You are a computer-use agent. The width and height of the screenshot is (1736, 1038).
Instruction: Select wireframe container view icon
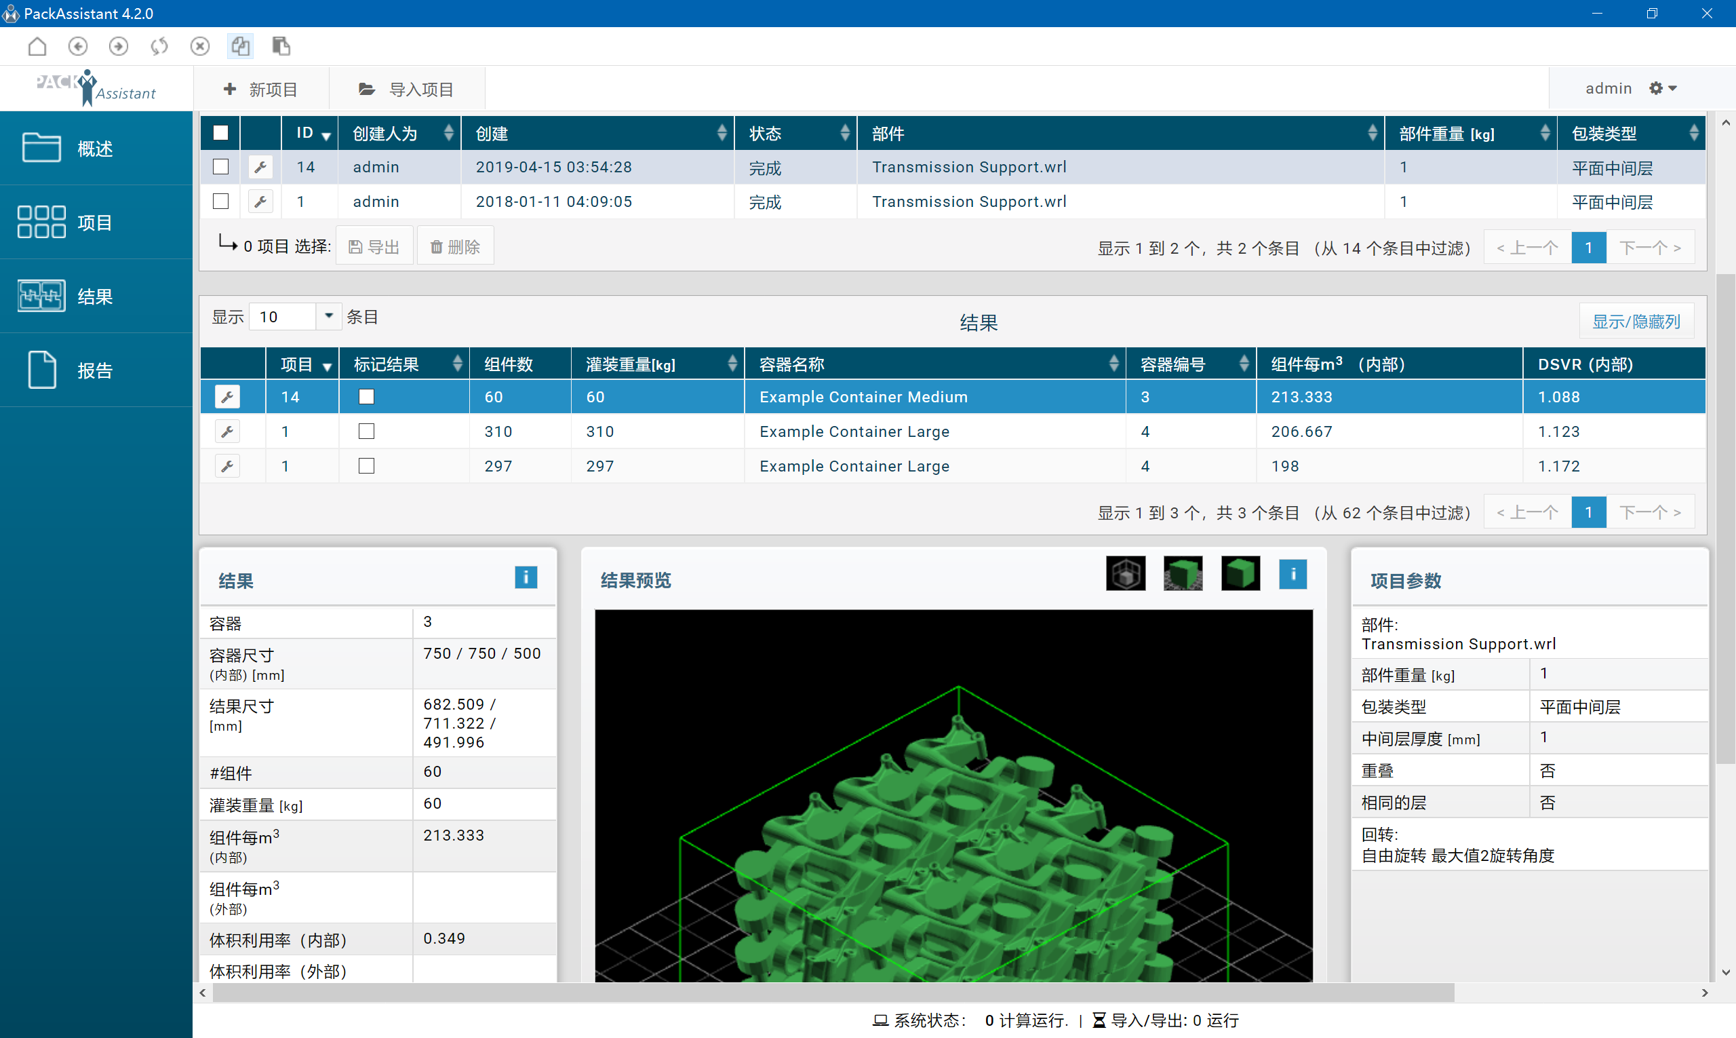(1126, 573)
